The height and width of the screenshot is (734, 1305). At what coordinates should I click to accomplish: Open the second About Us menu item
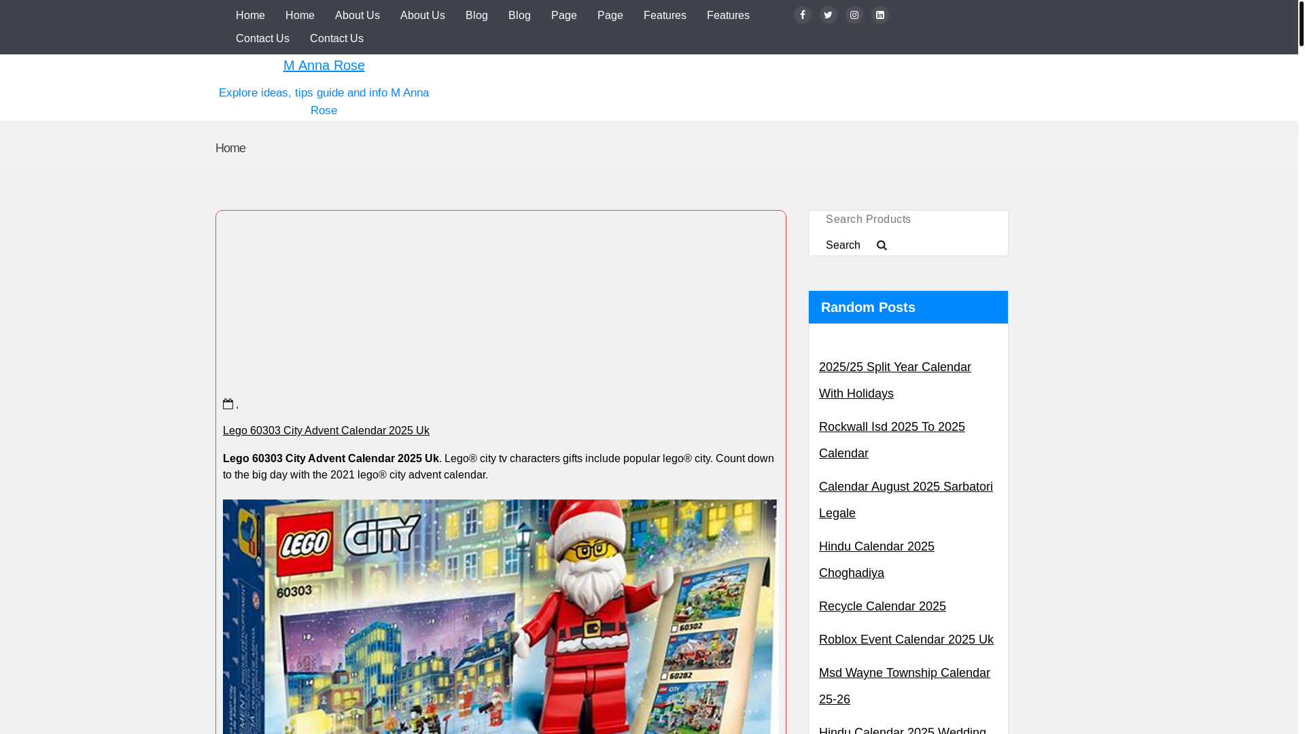423,16
